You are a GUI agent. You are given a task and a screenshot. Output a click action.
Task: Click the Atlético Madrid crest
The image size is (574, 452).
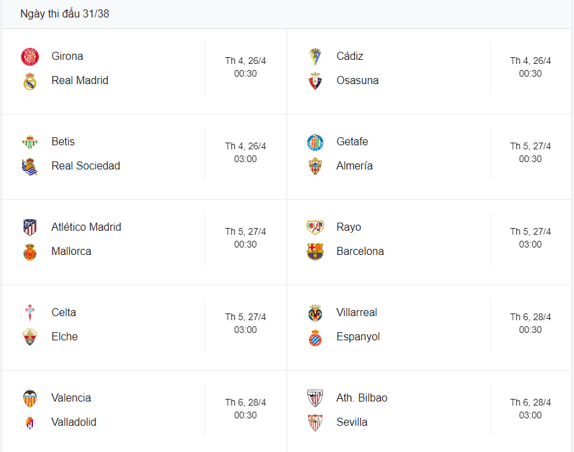(x=30, y=227)
